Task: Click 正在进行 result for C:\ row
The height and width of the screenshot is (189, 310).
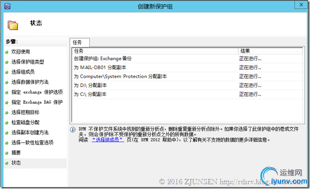Action: tap(250, 94)
